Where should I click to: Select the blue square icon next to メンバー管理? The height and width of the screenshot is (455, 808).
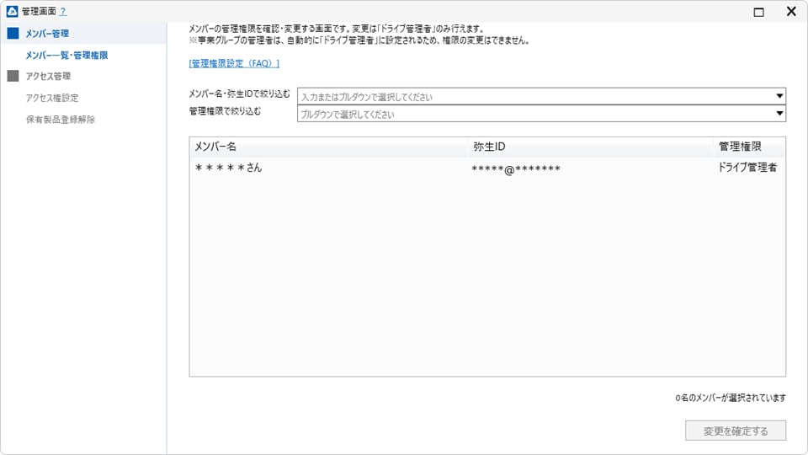click(13, 34)
